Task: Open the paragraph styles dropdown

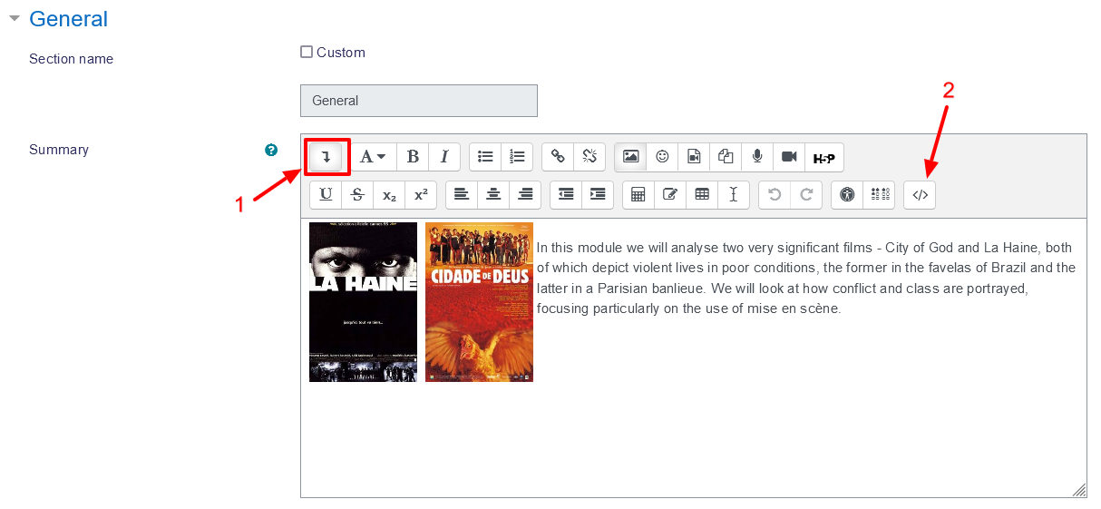Action: [x=374, y=157]
